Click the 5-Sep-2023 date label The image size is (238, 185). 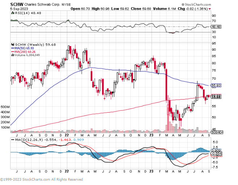click(x=19, y=9)
